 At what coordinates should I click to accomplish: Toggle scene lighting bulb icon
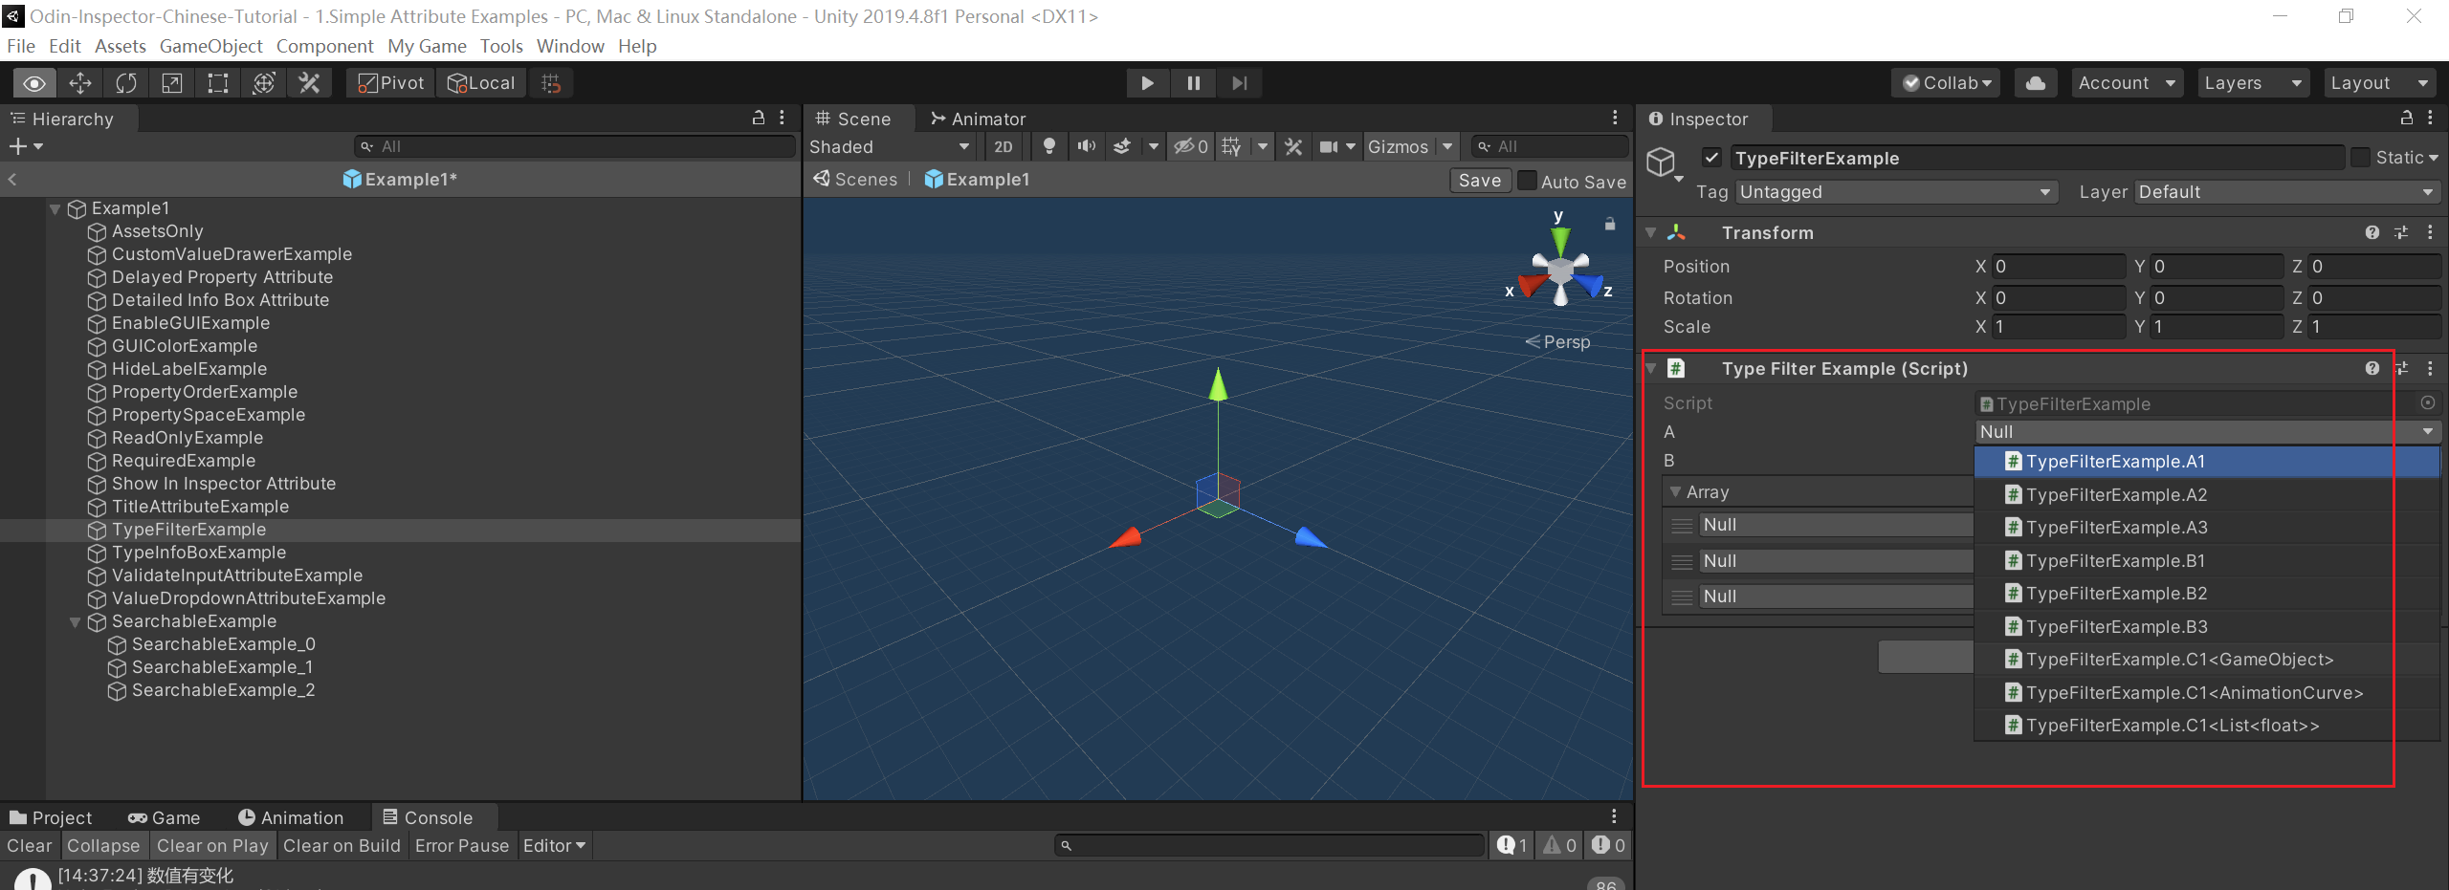click(x=1049, y=146)
